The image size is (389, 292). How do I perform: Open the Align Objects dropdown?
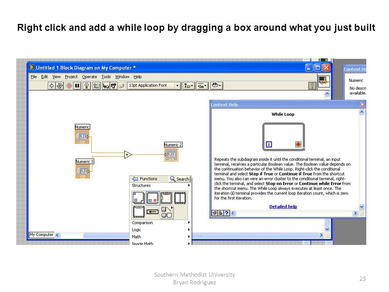pos(189,86)
